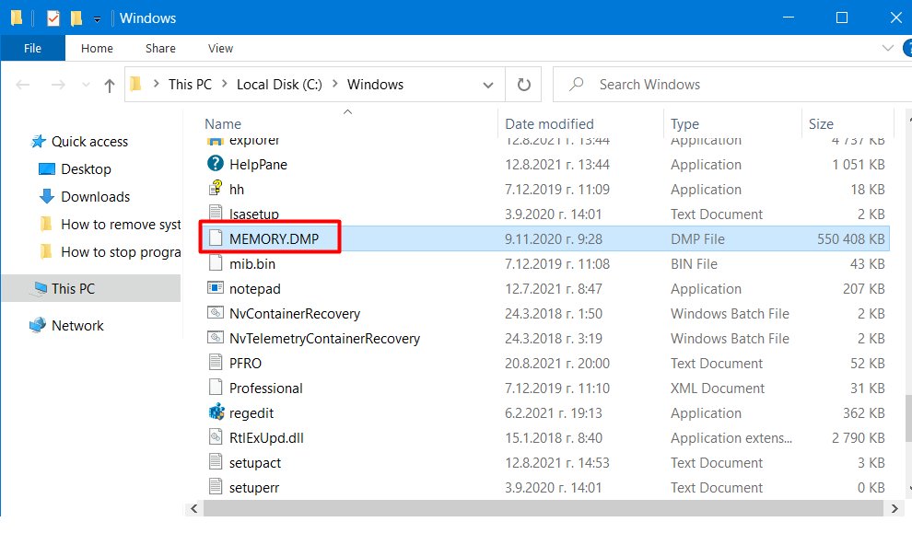
Task: Open the Share ribbon tab
Action: (160, 48)
